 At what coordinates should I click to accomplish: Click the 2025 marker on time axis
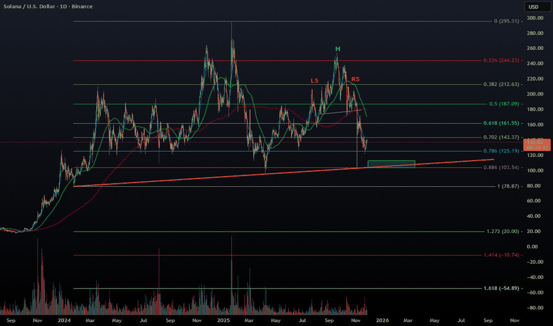(x=223, y=319)
